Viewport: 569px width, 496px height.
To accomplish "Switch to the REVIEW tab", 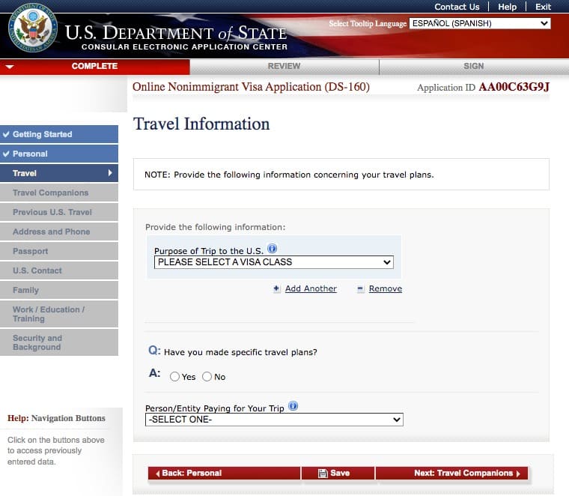I will point(284,66).
